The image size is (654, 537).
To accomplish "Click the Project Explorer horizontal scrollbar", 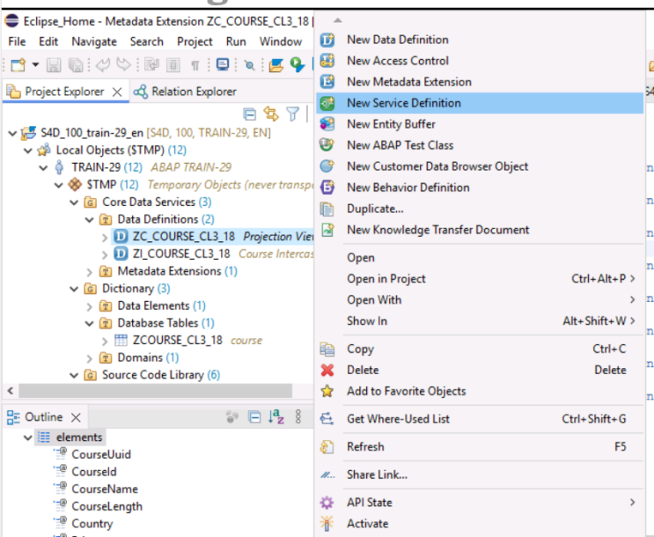I will click(156, 391).
